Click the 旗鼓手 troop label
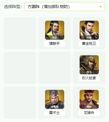The width and height of the screenshot is (109, 122). [54, 44]
